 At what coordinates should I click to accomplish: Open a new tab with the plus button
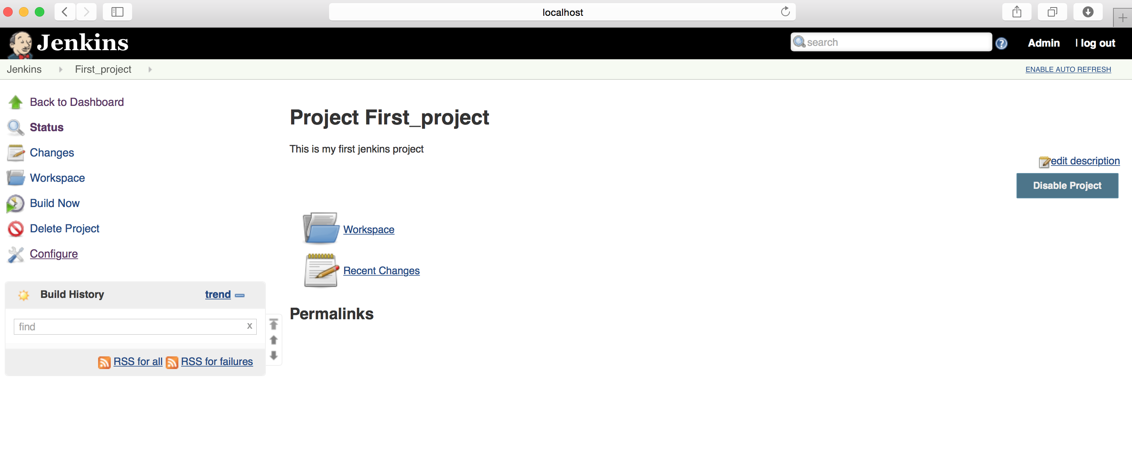click(x=1123, y=18)
